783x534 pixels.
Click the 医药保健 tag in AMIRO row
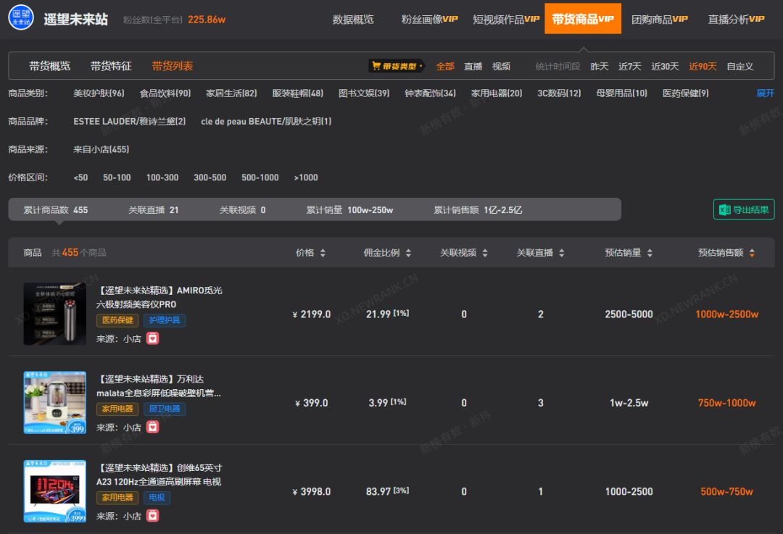pos(117,320)
